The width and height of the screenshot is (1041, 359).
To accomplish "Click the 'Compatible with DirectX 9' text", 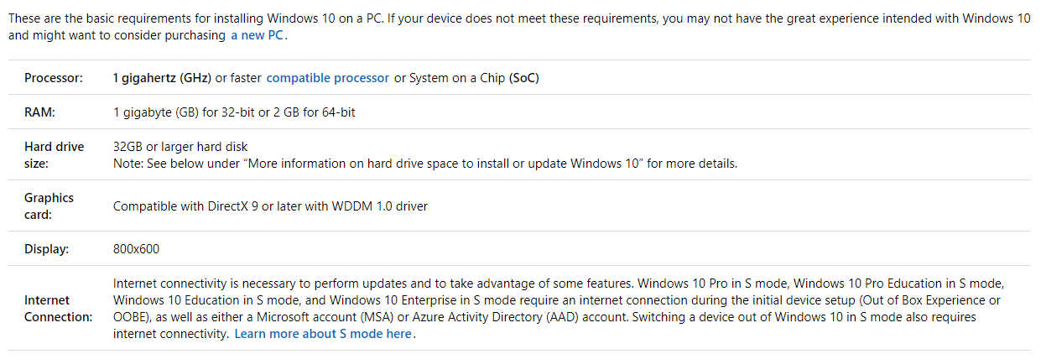I will 185,206.
